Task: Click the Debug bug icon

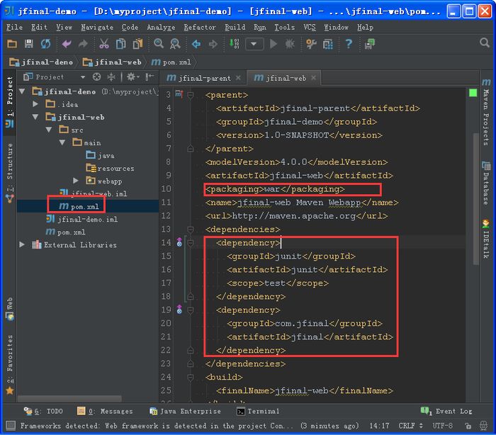Action: coord(290,44)
